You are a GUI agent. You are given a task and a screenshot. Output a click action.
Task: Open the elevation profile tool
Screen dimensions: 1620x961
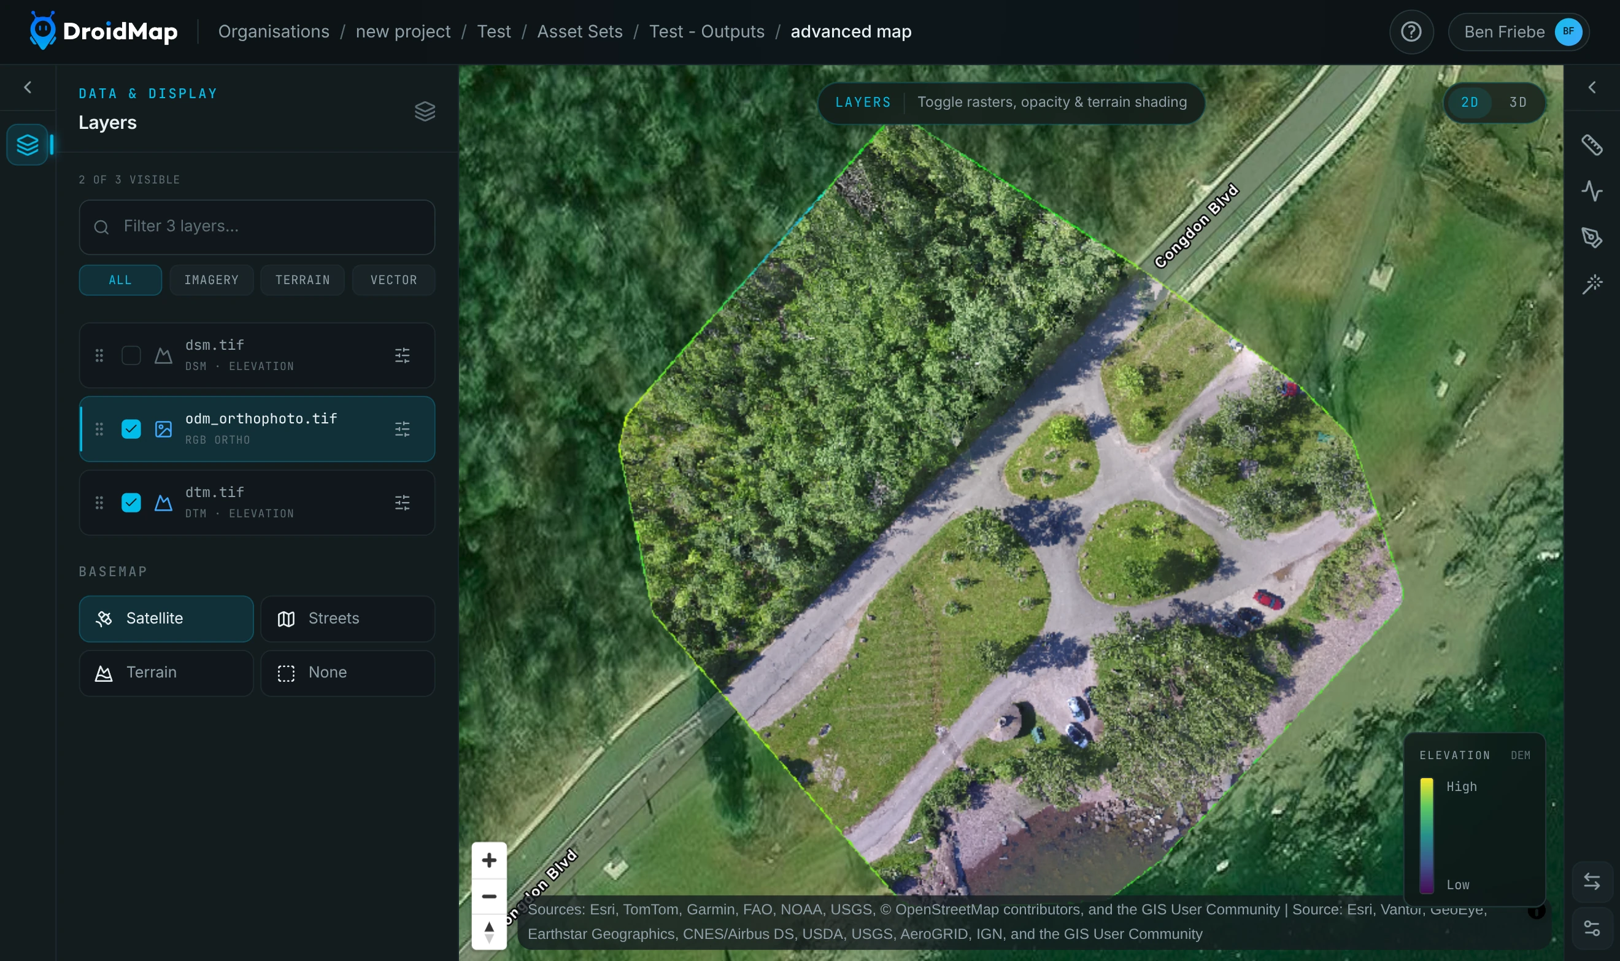[x=1592, y=191]
